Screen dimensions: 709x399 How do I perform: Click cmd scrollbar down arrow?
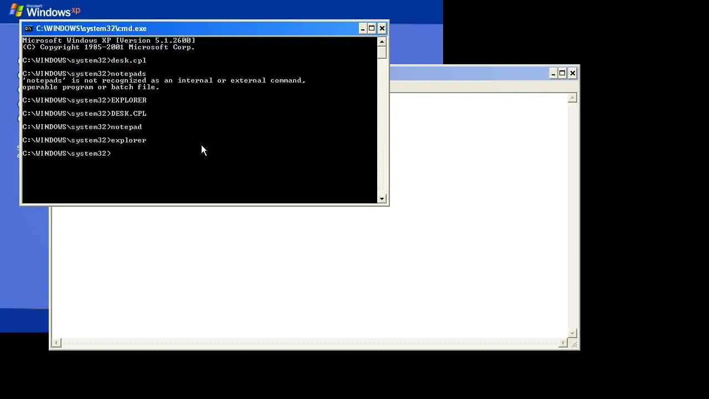(x=382, y=198)
